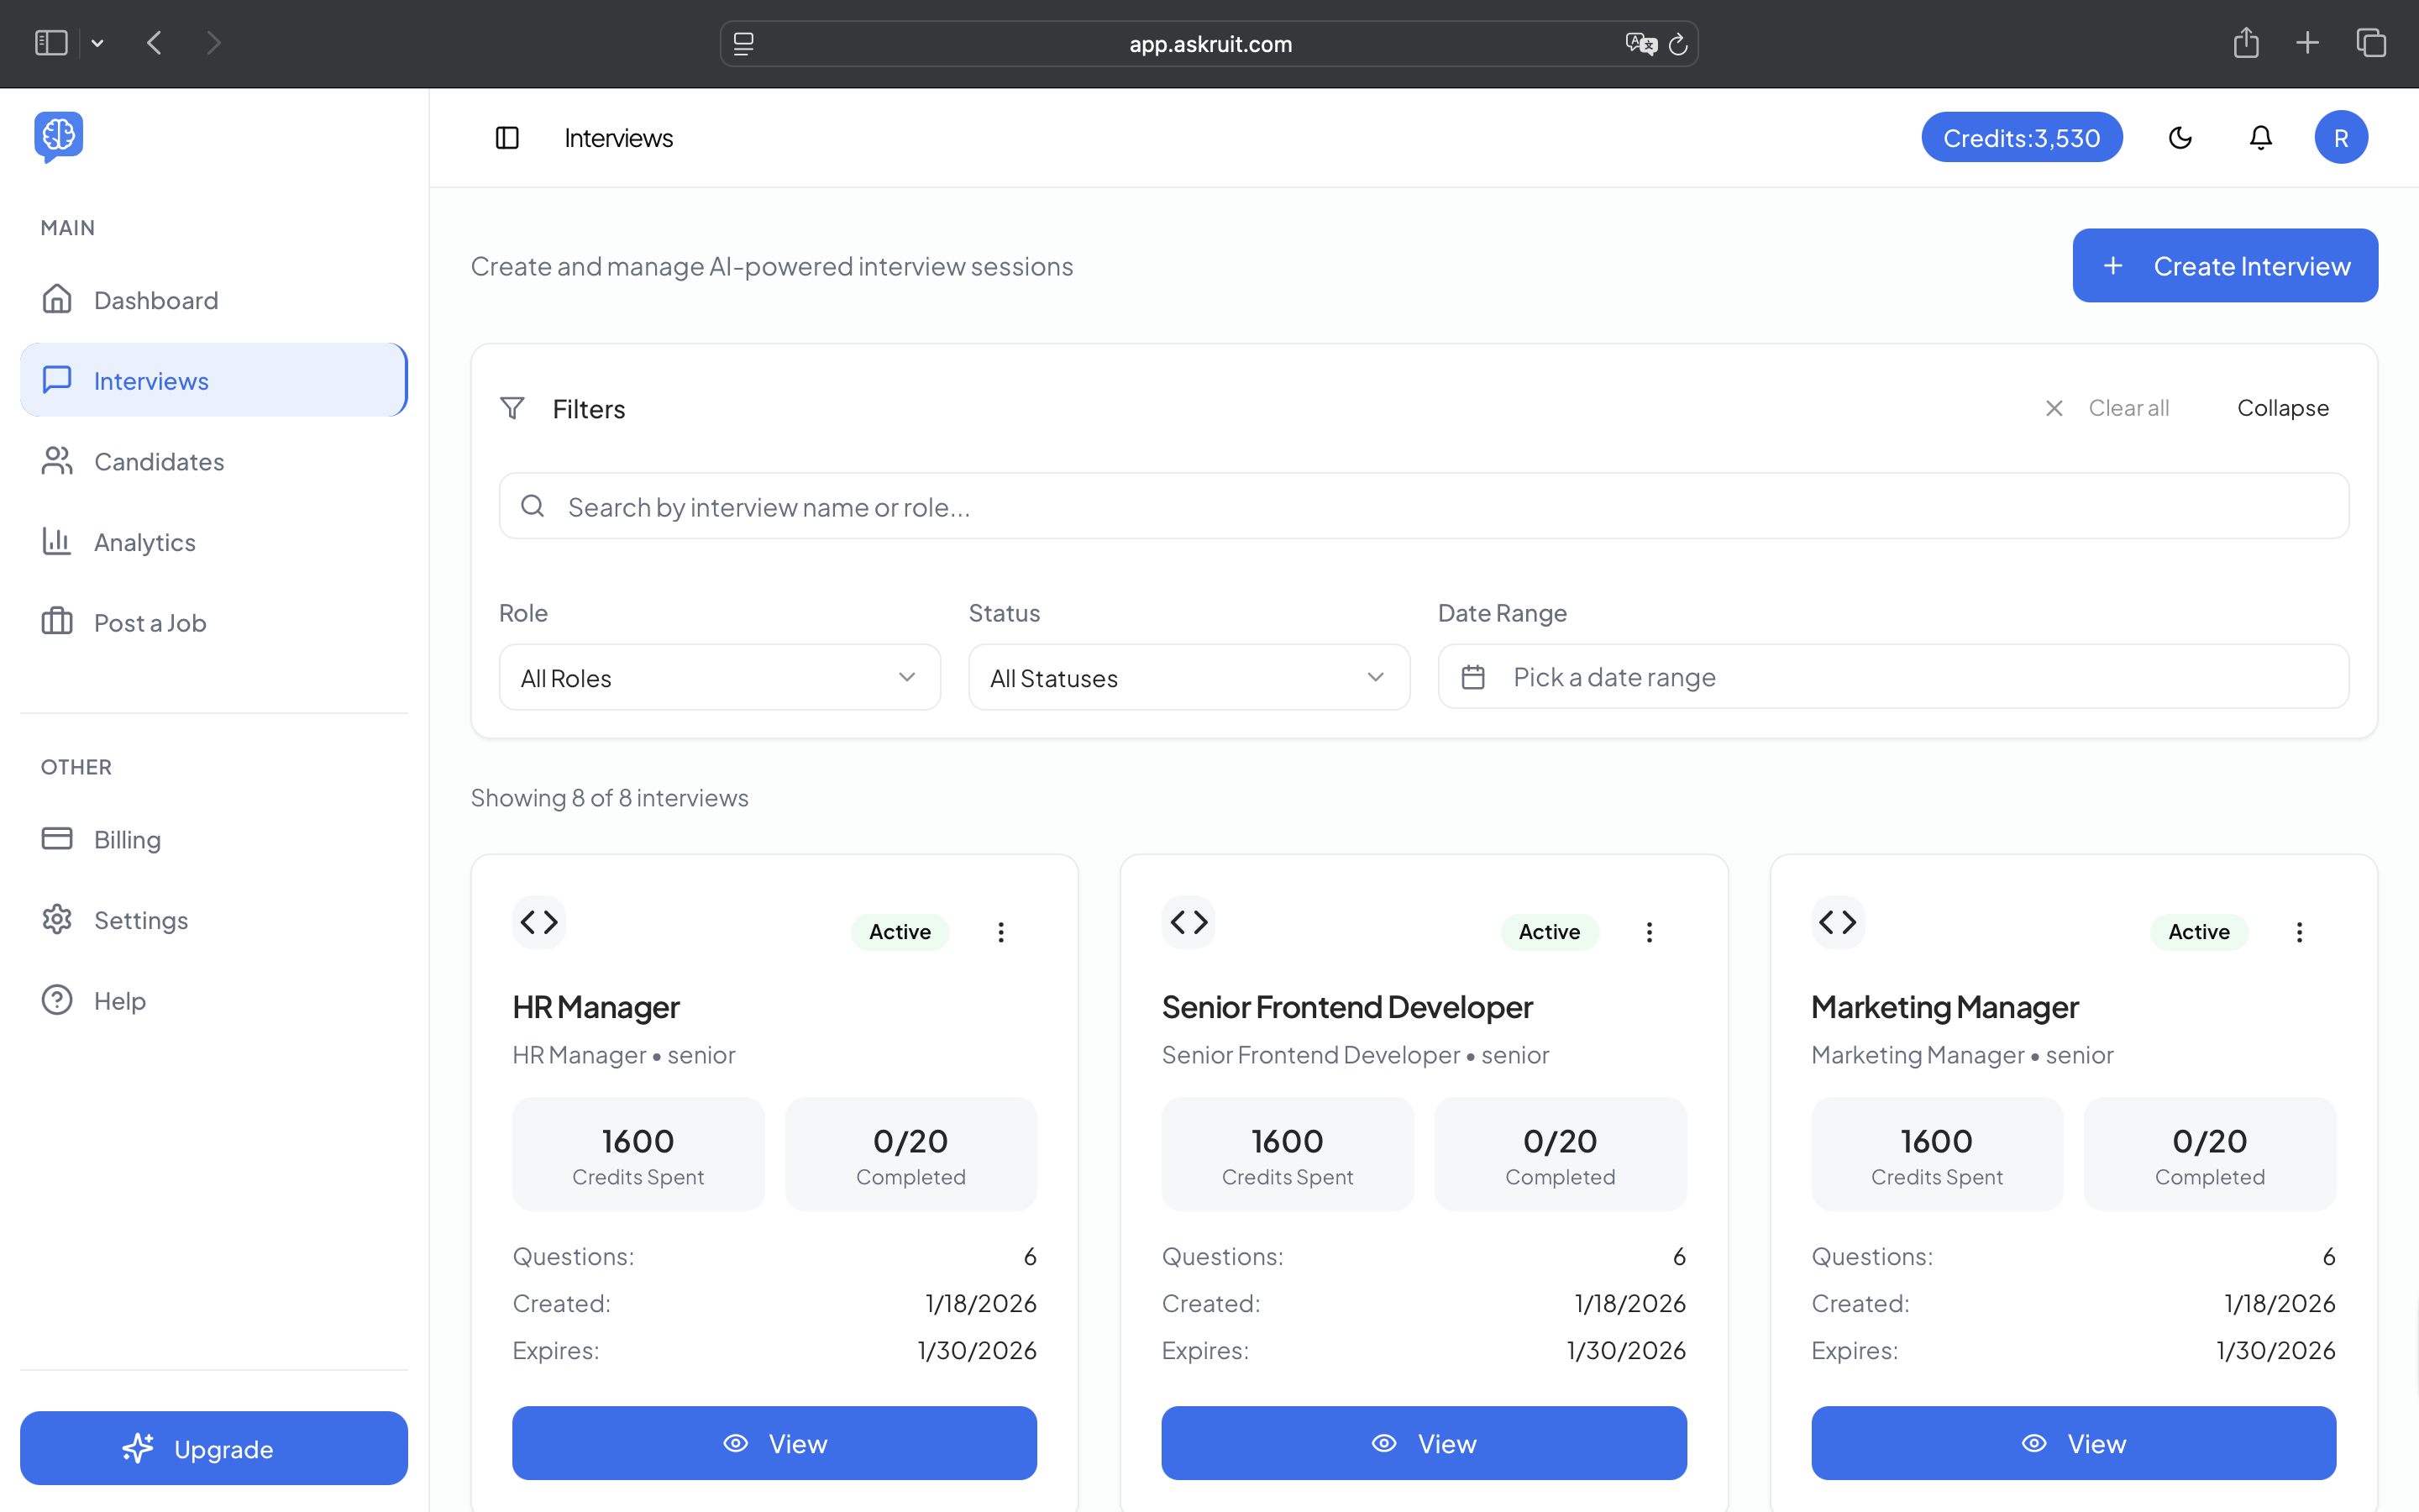Focus the interview name search field

[1424, 507]
